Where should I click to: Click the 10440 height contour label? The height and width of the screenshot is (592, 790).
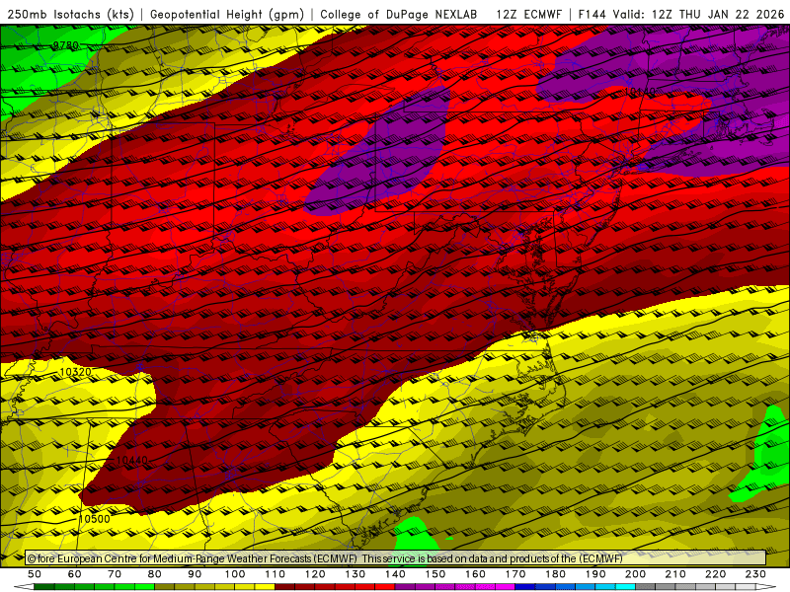coord(132,460)
